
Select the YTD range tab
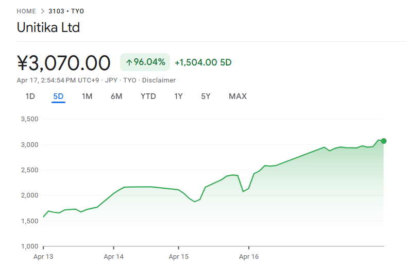coord(148,96)
